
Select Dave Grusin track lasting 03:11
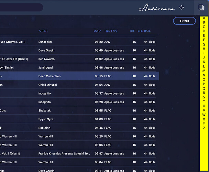(x=78, y=170)
